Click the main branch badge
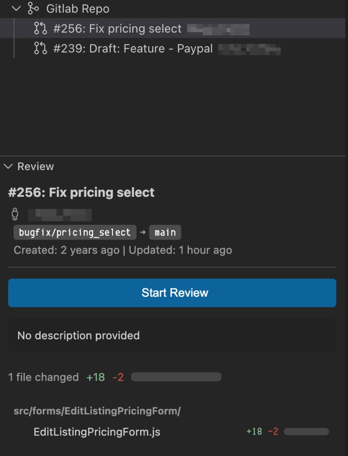Screen dimensions: 348x456 pos(165,233)
